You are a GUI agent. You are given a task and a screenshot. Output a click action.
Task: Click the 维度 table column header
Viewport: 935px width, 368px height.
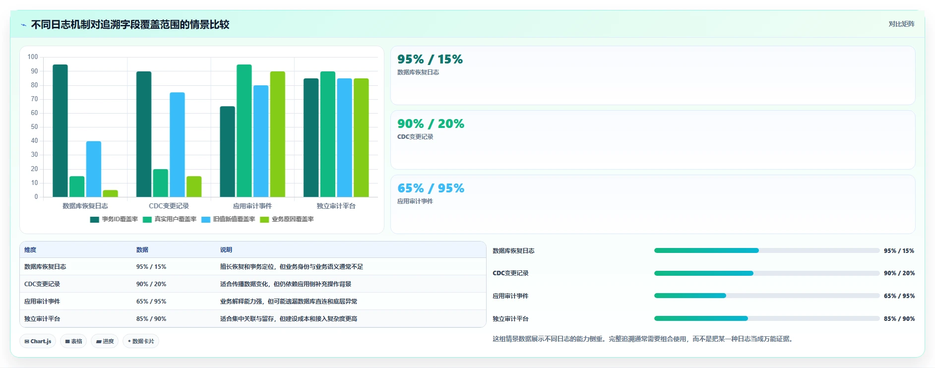(x=30, y=250)
